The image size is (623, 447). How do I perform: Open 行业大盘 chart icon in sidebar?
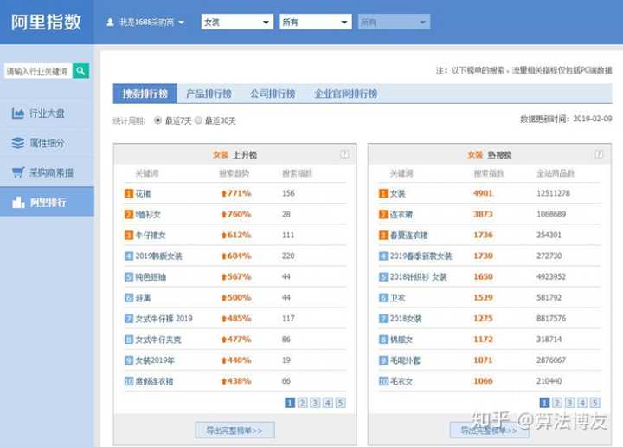click(18, 113)
